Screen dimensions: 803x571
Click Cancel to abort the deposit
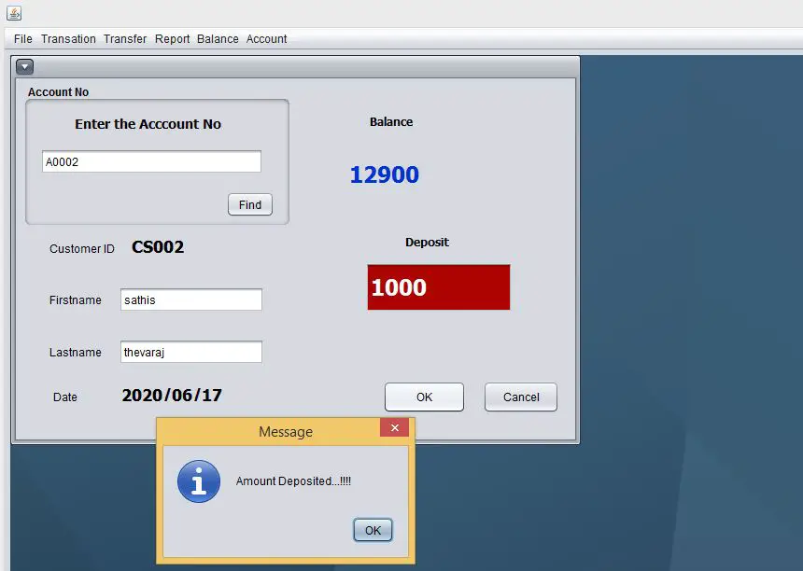520,397
